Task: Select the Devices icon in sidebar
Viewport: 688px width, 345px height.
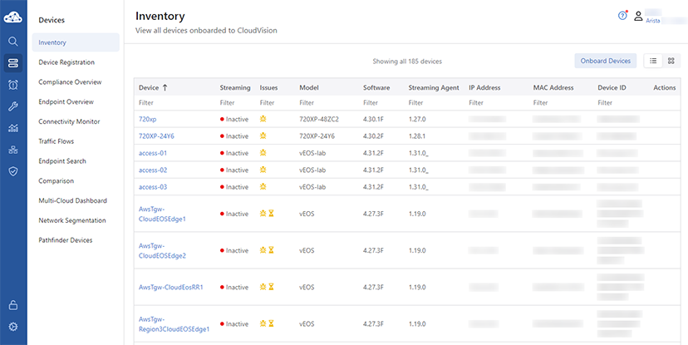Action: (13, 63)
